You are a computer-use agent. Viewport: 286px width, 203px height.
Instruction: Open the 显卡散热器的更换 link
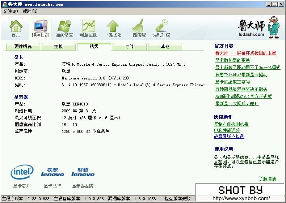[x=232, y=60]
